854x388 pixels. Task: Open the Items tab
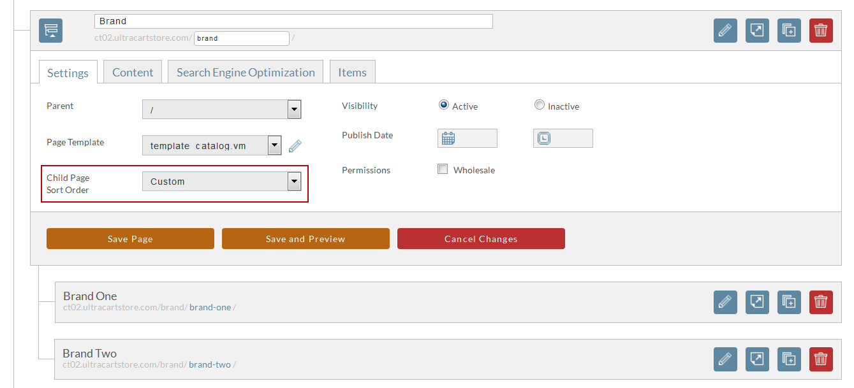coord(352,72)
